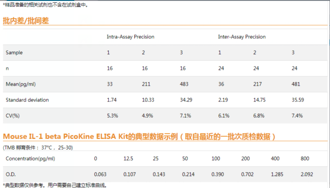The image size is (330, 188).
Task: Click the 典型数据仅供参考 footnote text
Action: click(x=54, y=185)
